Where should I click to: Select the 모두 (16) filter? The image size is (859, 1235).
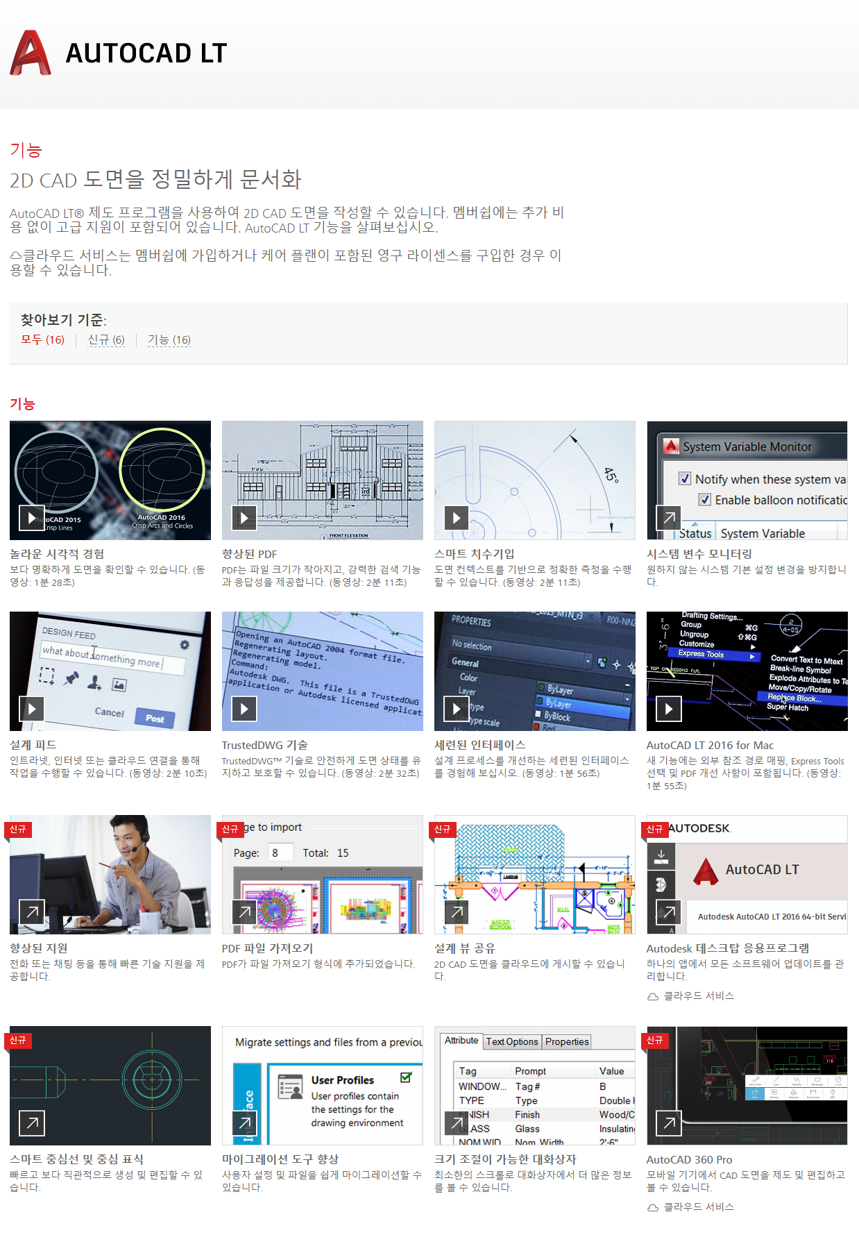[42, 339]
